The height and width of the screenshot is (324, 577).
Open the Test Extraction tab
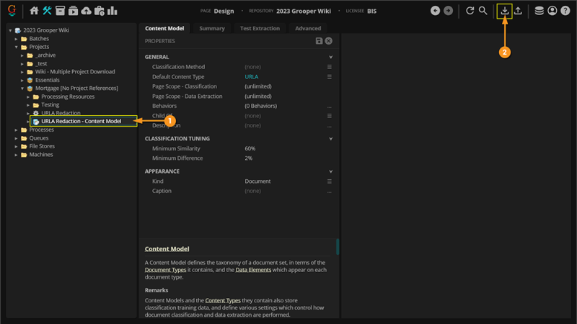[x=260, y=28]
